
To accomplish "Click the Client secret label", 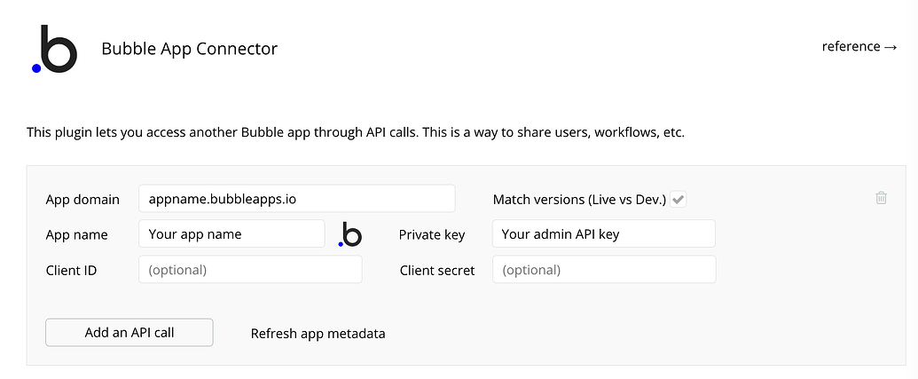I will [437, 270].
